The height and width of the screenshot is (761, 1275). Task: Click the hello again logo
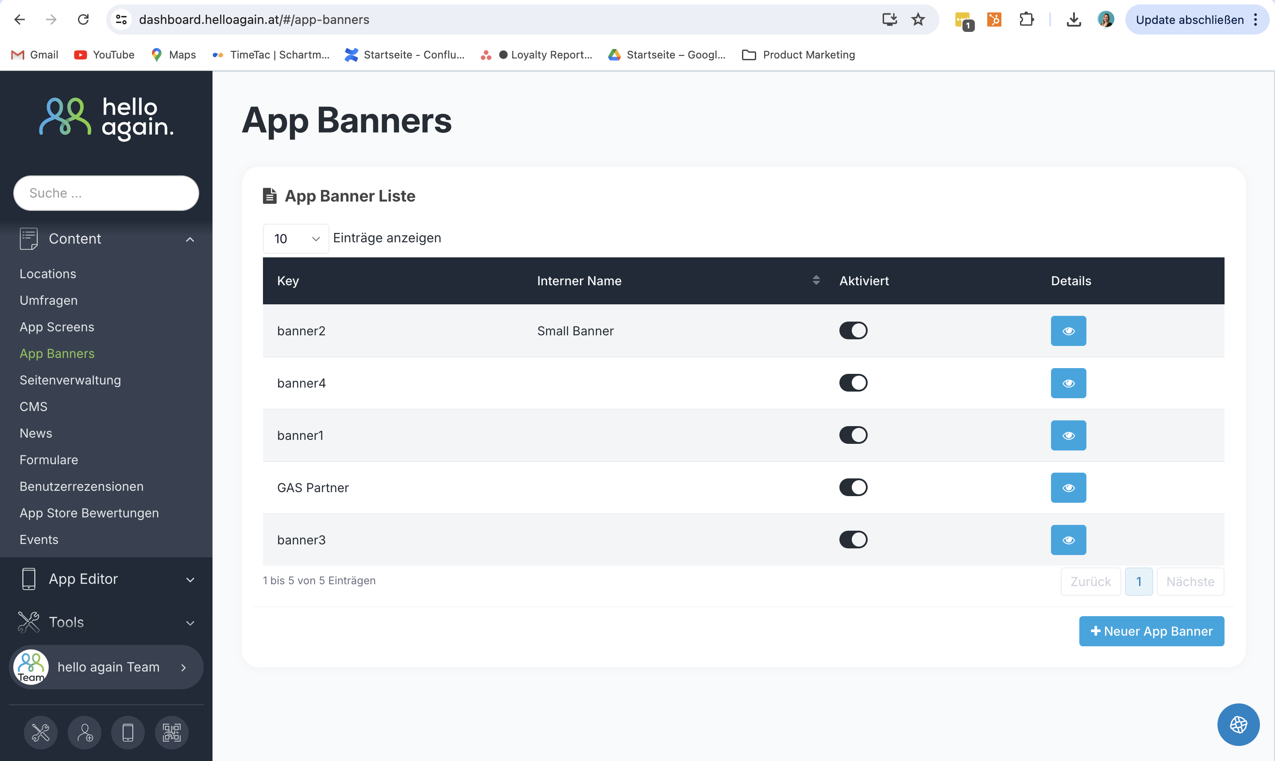[x=106, y=118]
